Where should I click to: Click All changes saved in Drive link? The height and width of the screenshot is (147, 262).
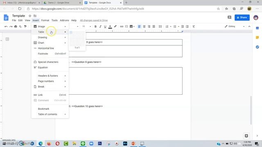click(94, 20)
